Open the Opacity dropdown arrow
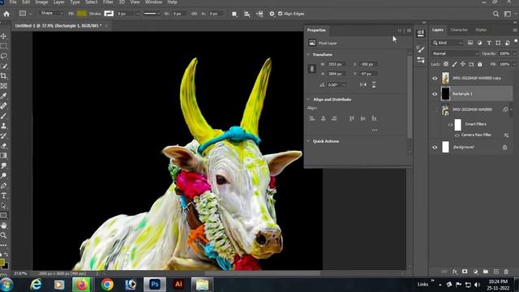The image size is (519, 292). click(515, 54)
